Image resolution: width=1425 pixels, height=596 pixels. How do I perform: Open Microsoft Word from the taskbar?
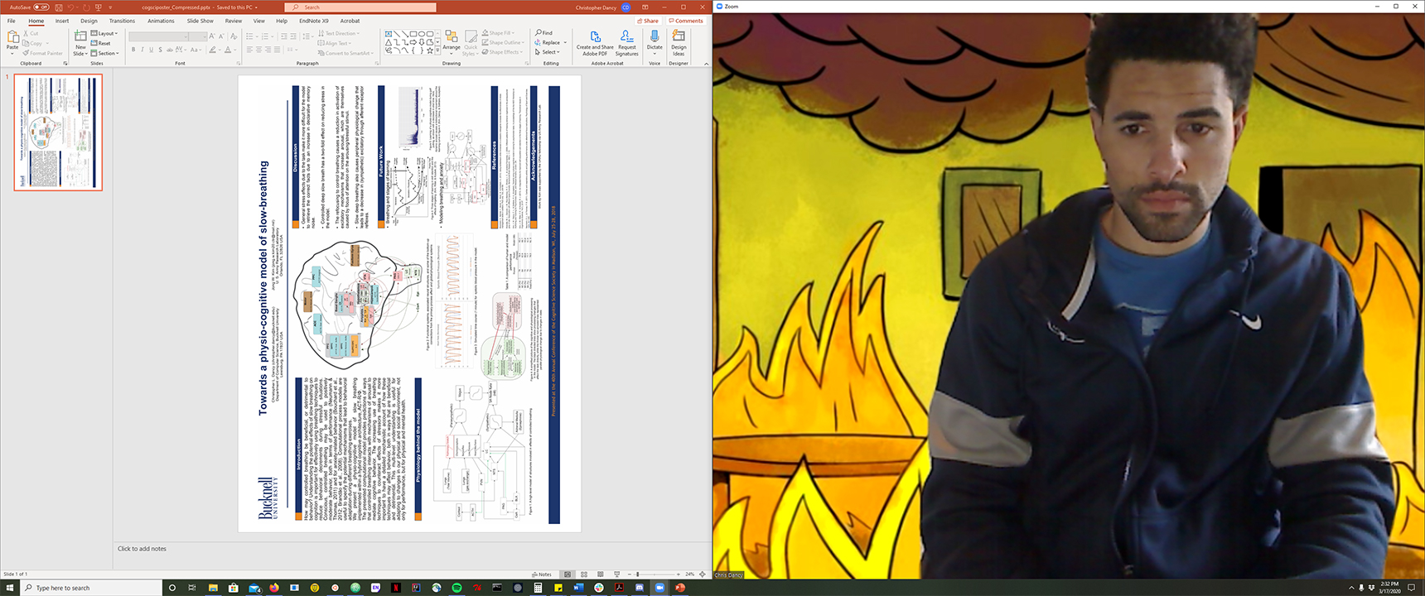tap(578, 588)
